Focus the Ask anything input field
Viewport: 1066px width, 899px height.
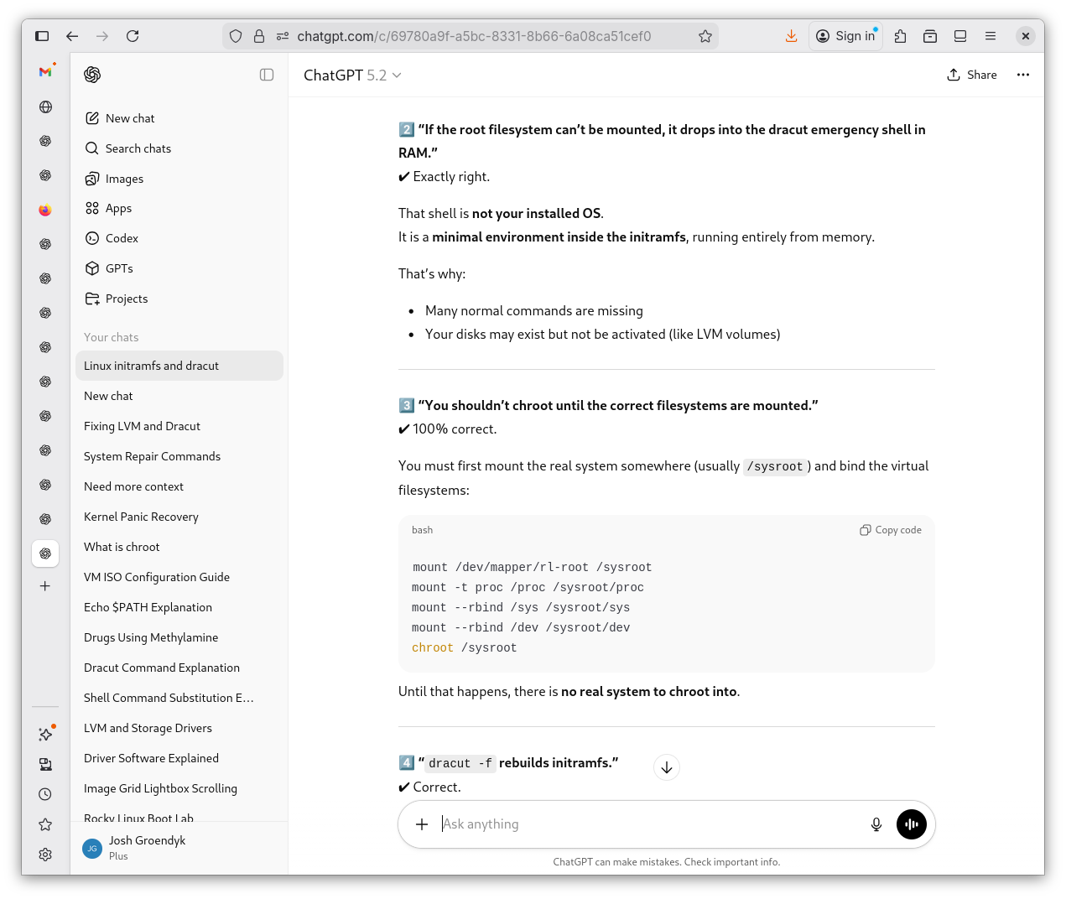646,824
